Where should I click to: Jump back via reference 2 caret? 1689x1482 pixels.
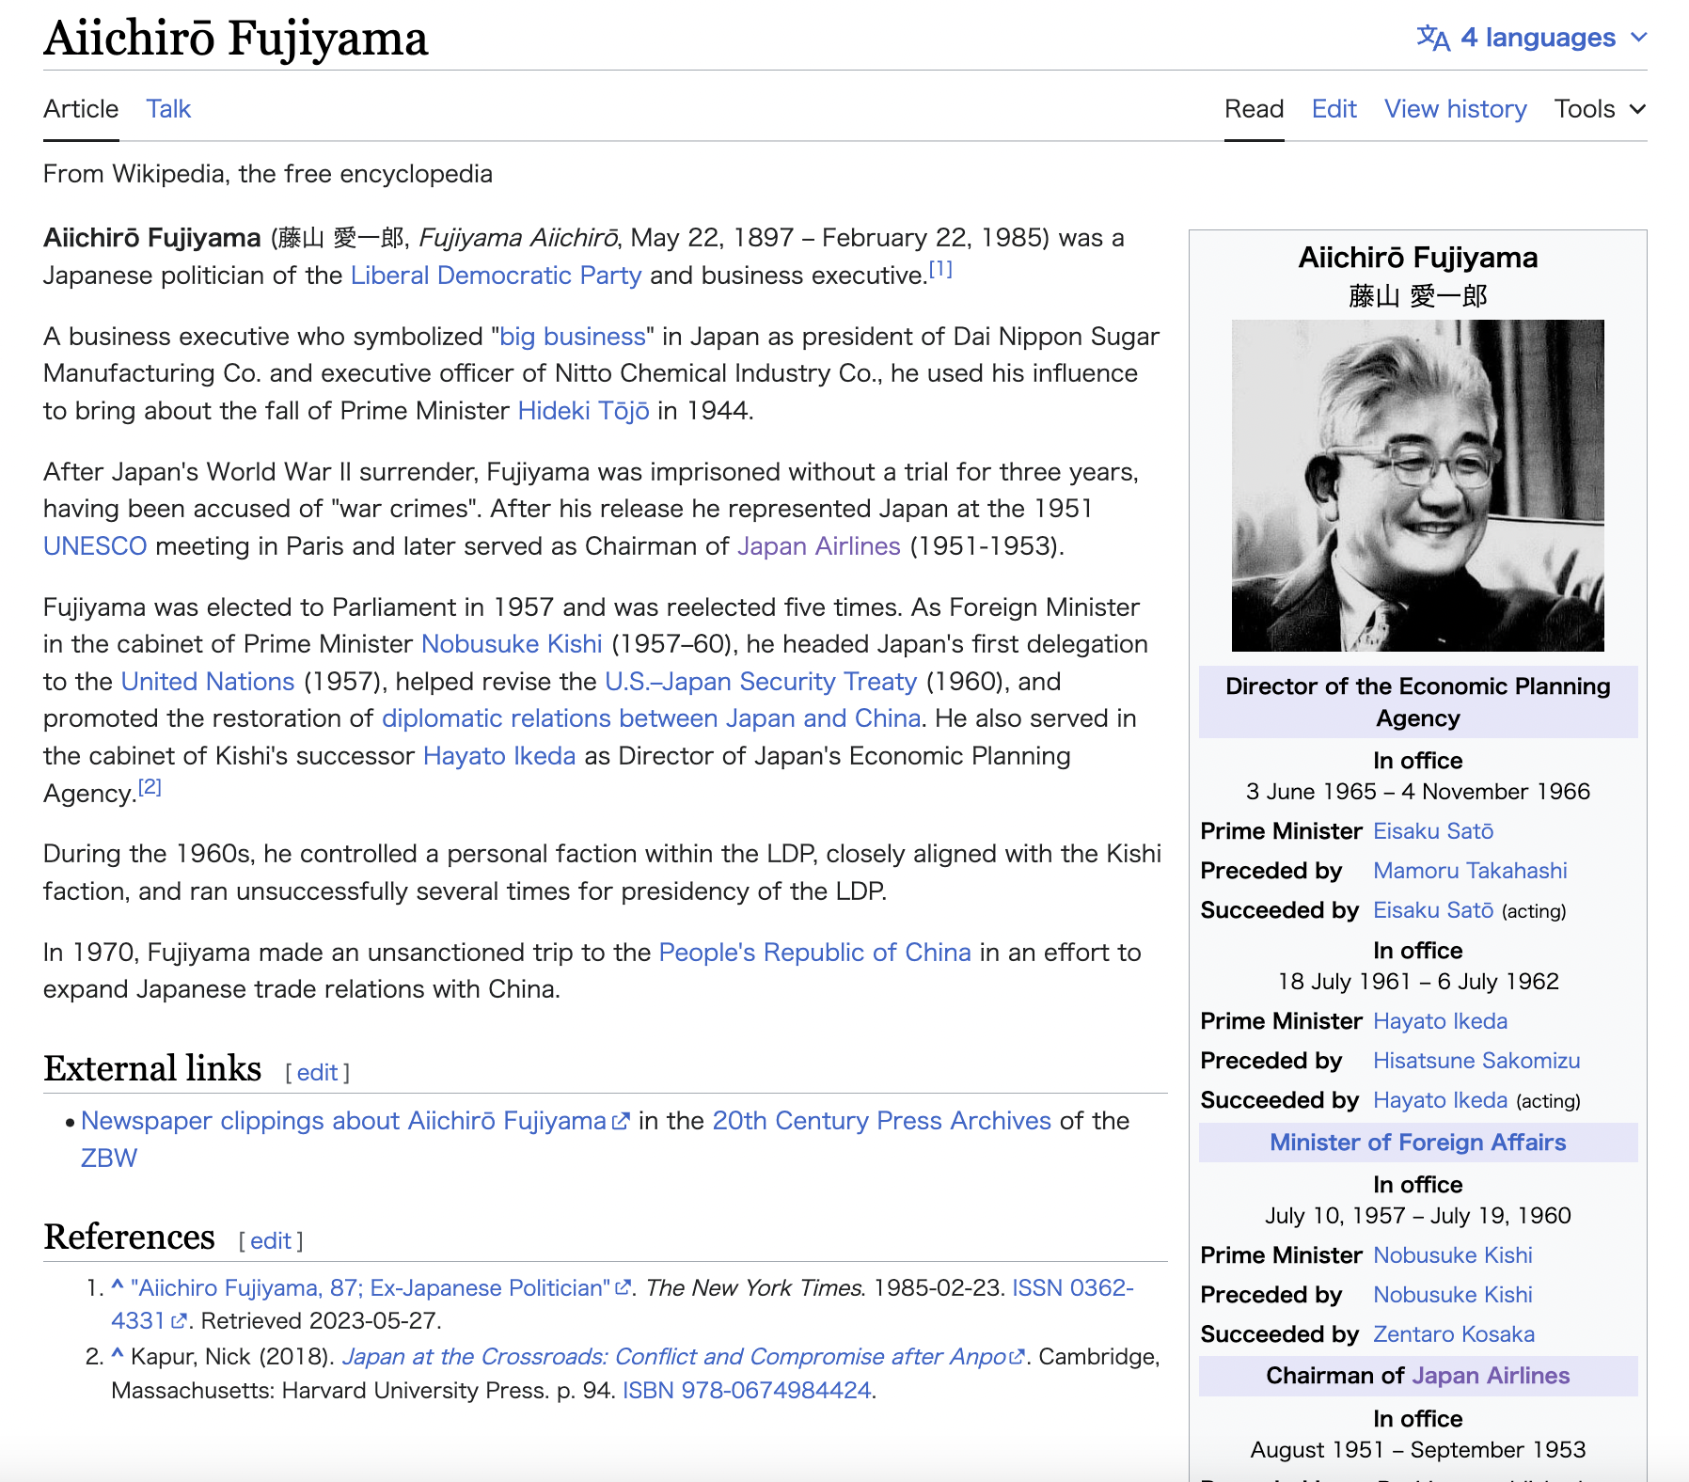[118, 1355]
